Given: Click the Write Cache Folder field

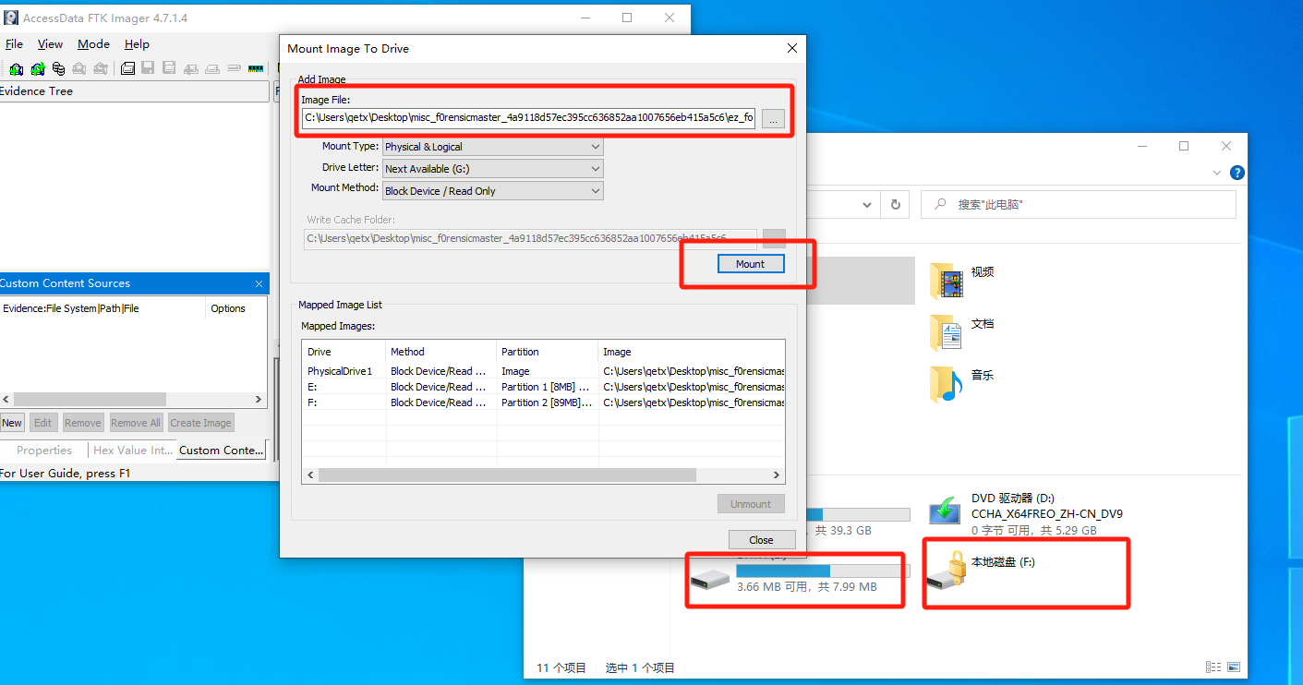Looking at the screenshot, I should tap(530, 238).
